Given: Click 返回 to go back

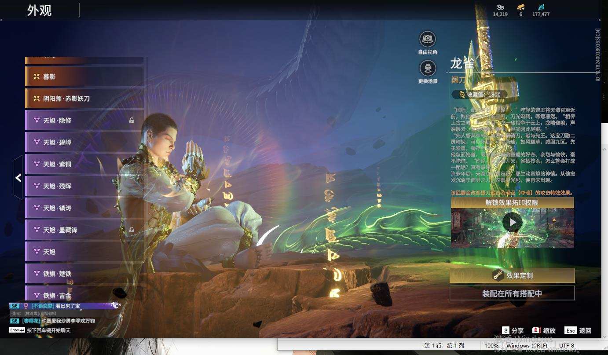Looking at the screenshot, I should click(585, 330).
